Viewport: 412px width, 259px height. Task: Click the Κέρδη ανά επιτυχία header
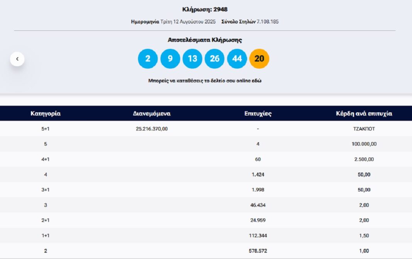tap(364, 114)
